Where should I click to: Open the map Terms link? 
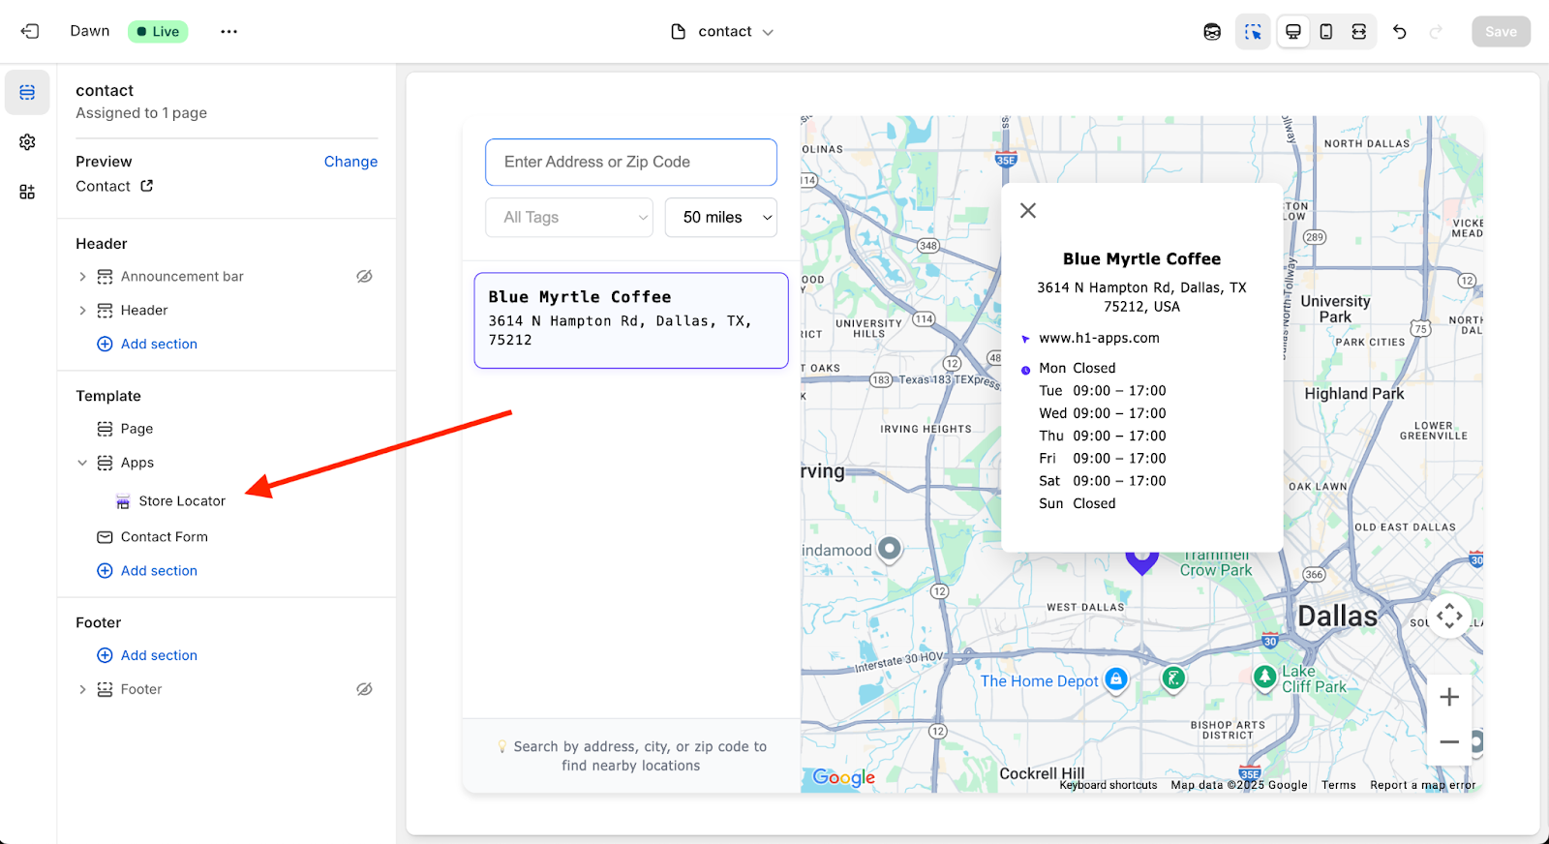pyautogui.click(x=1339, y=785)
